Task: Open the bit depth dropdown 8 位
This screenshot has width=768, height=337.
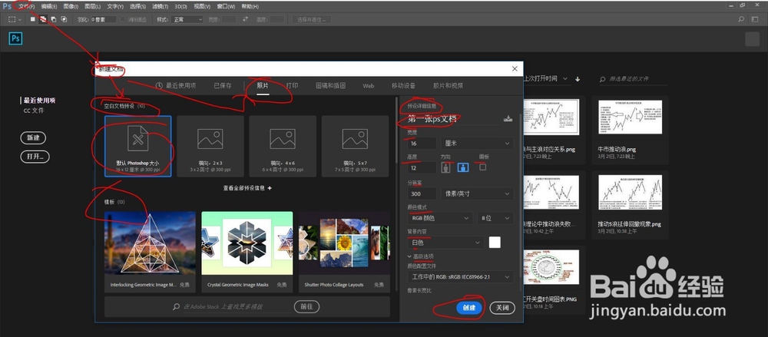Action: point(495,218)
